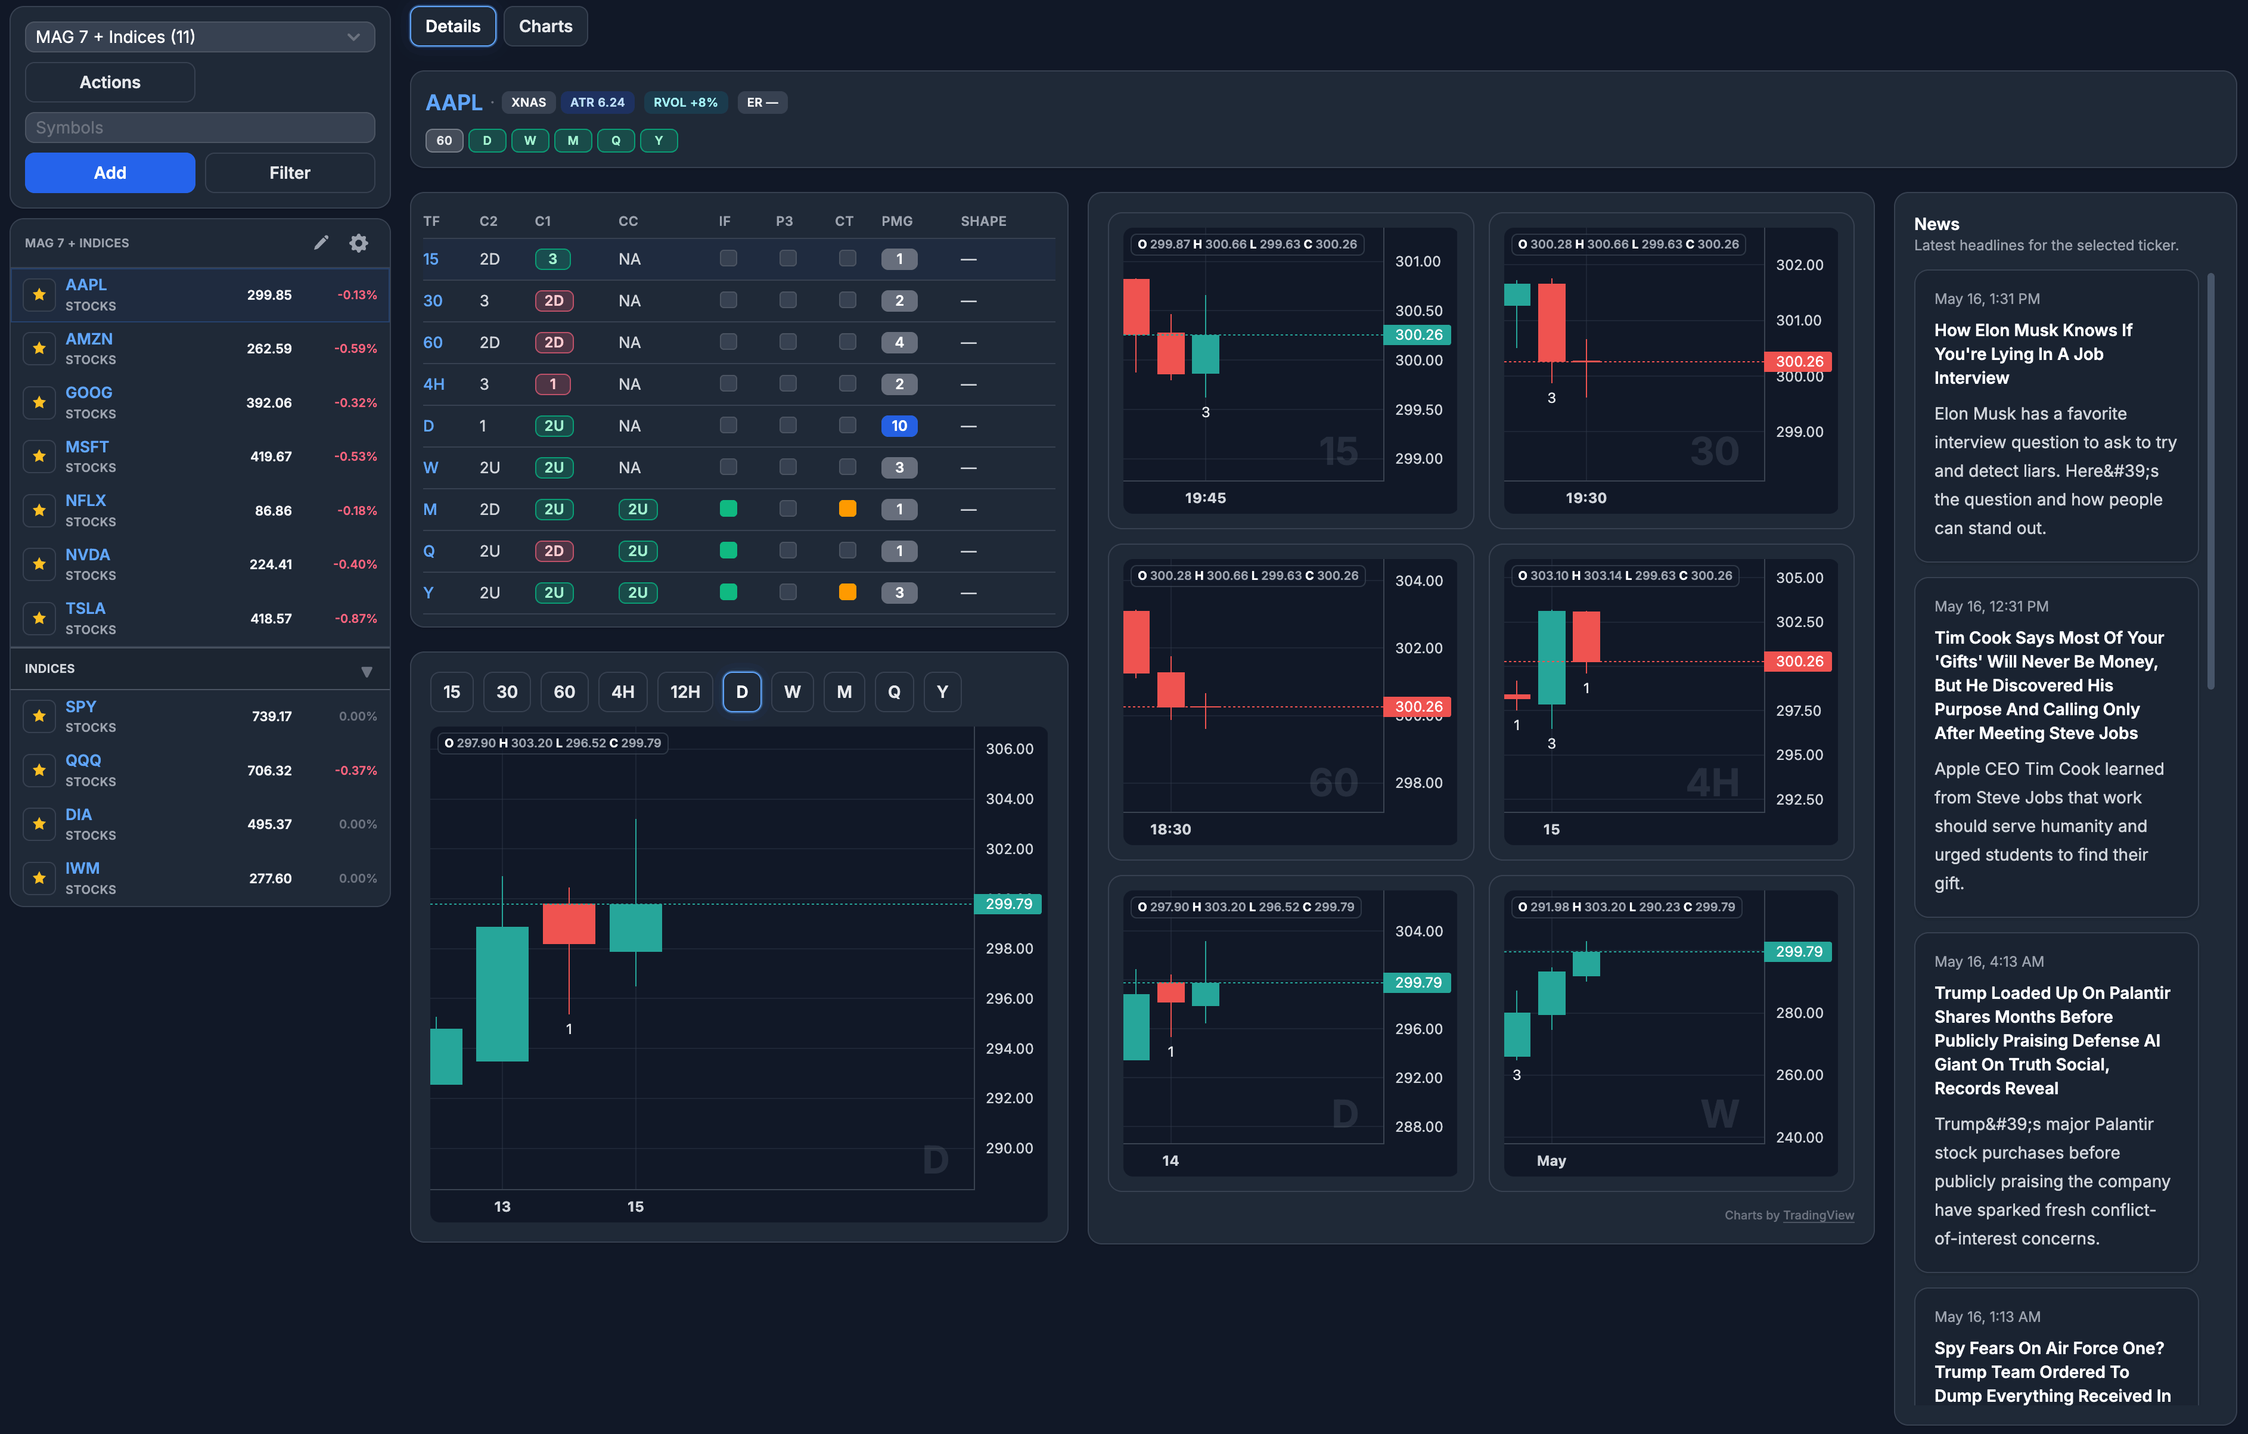2248x1434 pixels.
Task: Click the green M chip under AAPL header
Action: tap(573, 141)
